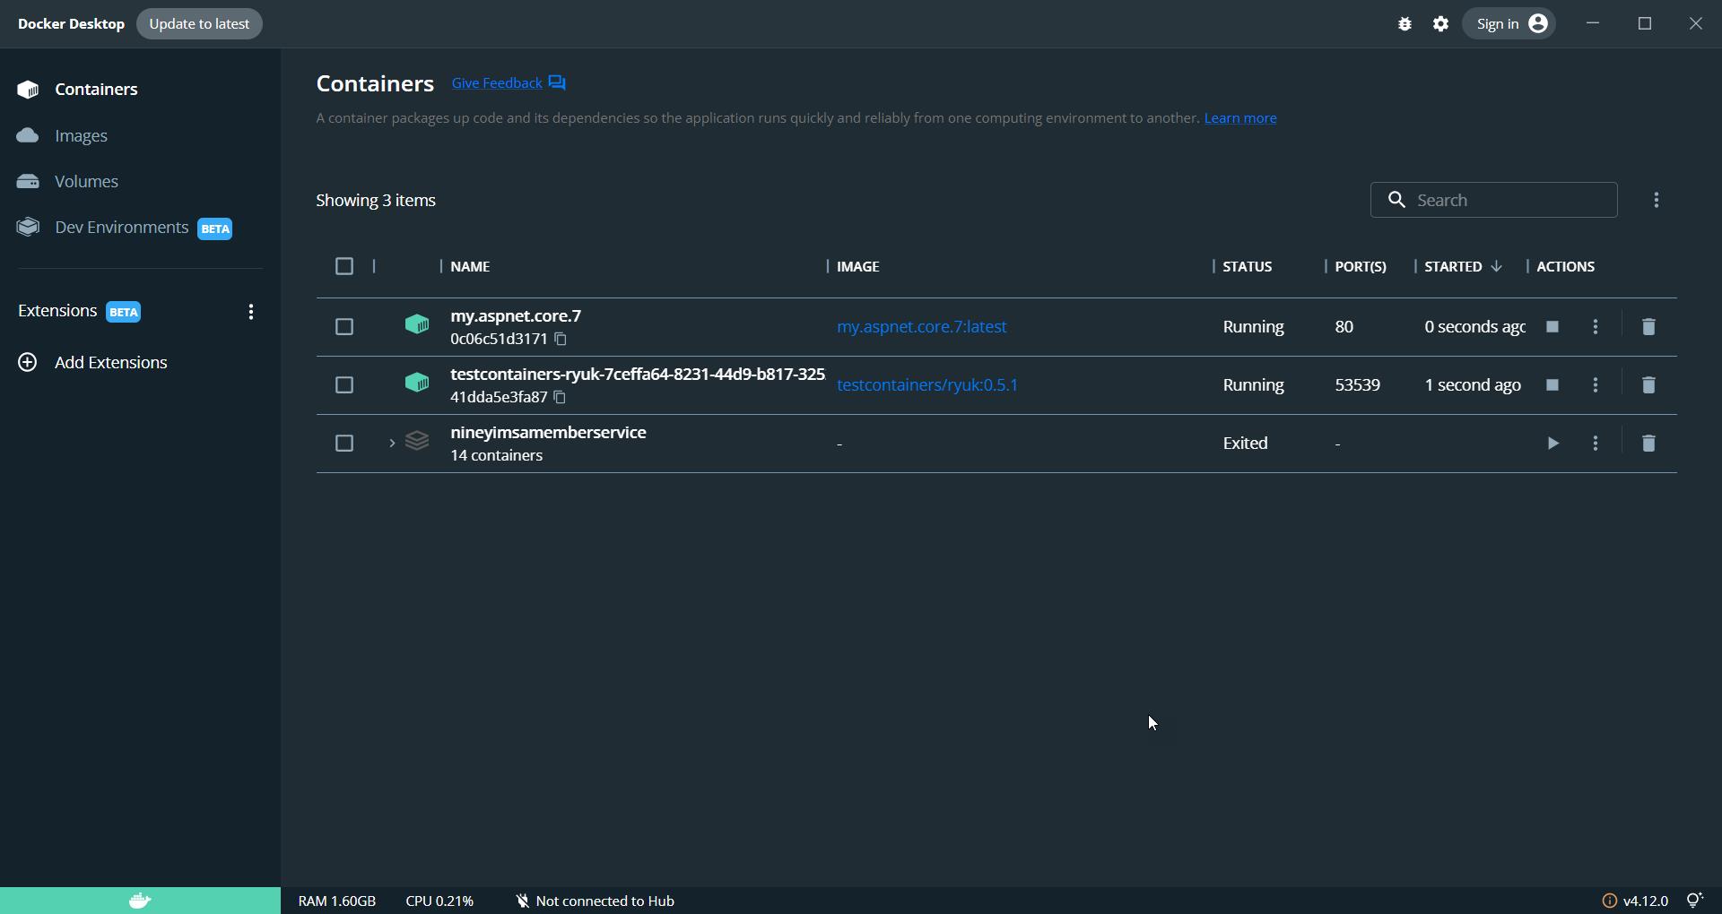1722x914 pixels.
Task: Delete the testcontainers-ryuk container
Action: point(1648,385)
